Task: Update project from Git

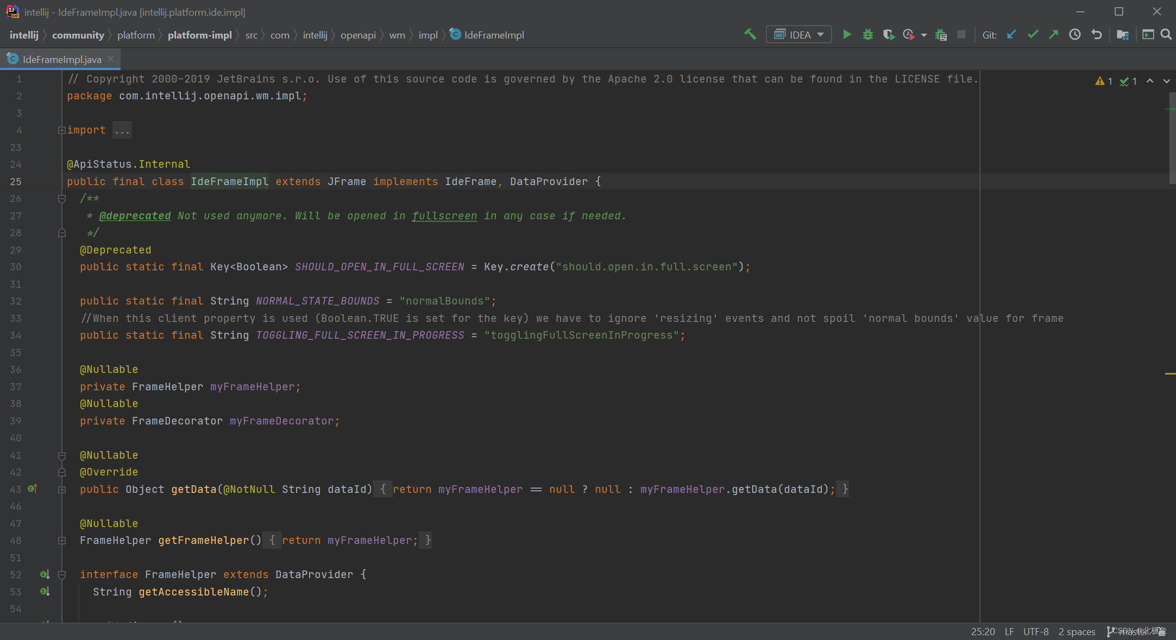Action: pyautogui.click(x=1011, y=34)
